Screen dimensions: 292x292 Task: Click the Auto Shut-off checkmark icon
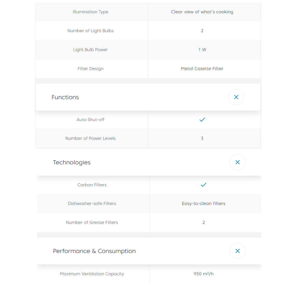coord(202,120)
